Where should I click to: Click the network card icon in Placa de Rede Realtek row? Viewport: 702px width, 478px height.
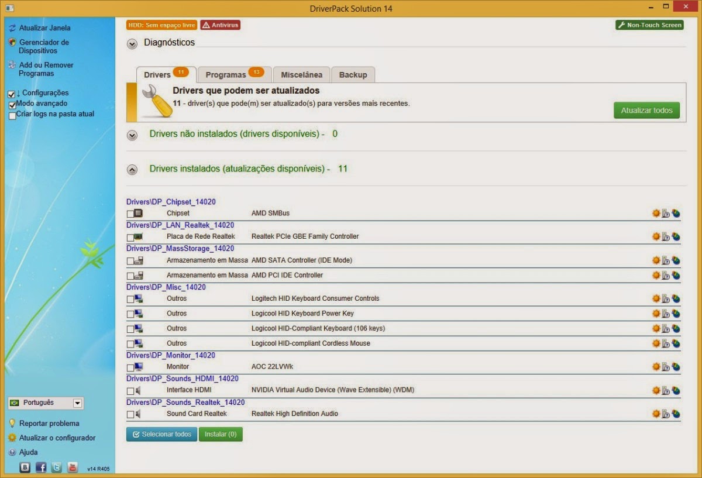click(139, 237)
